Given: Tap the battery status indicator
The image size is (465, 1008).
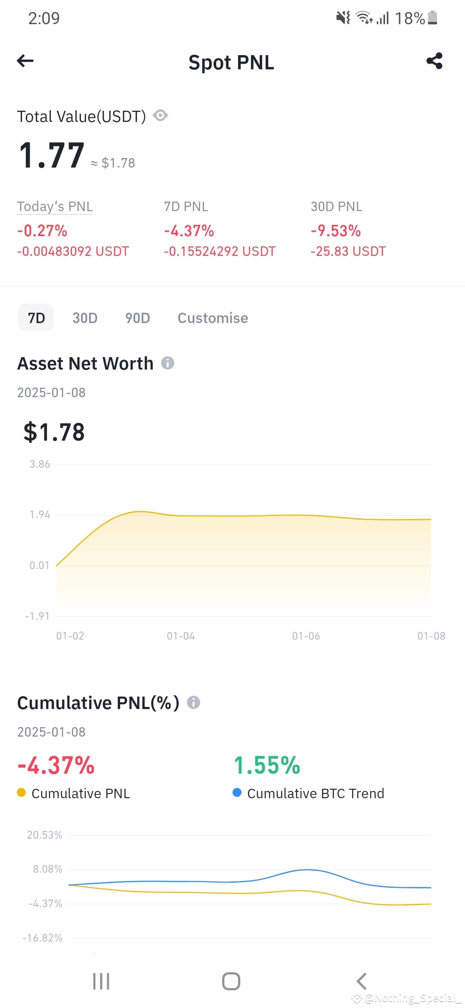Looking at the screenshot, I should click(433, 18).
